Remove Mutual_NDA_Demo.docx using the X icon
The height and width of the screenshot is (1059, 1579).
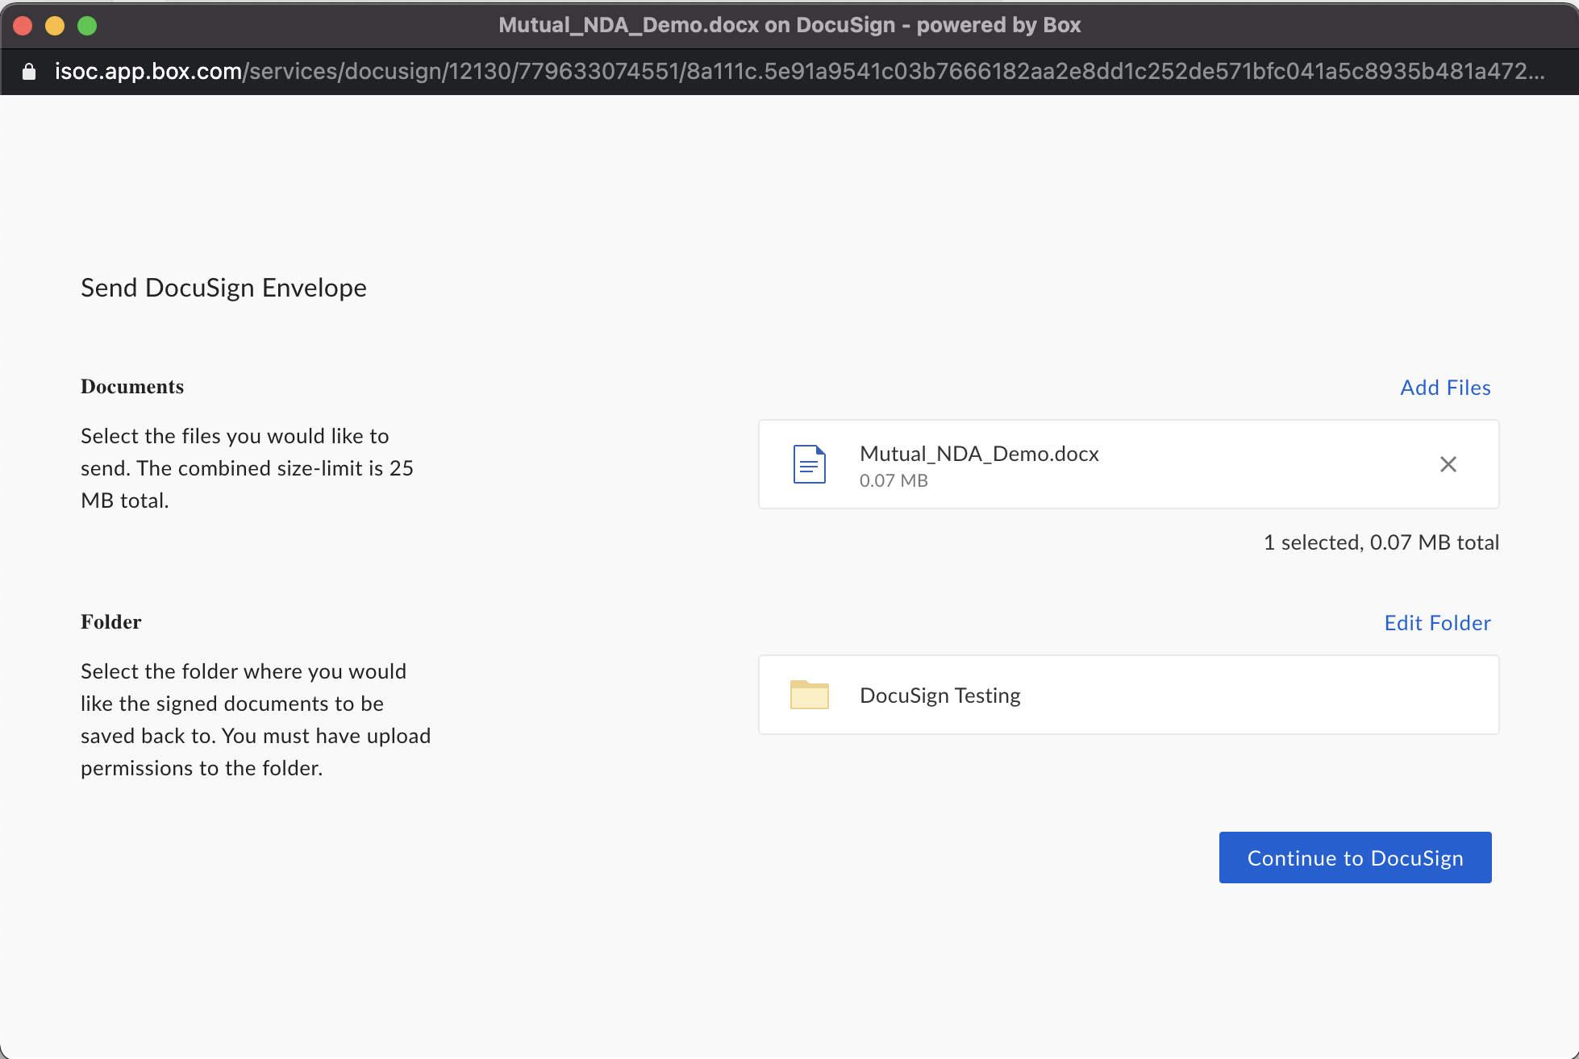coord(1448,464)
